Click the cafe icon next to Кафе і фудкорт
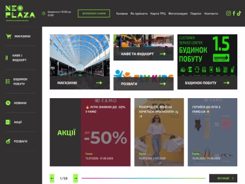245x184 pixels. (7, 58)
